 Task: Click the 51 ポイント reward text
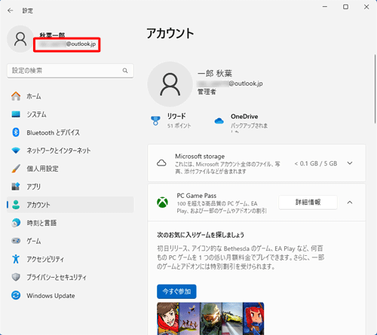(x=179, y=126)
